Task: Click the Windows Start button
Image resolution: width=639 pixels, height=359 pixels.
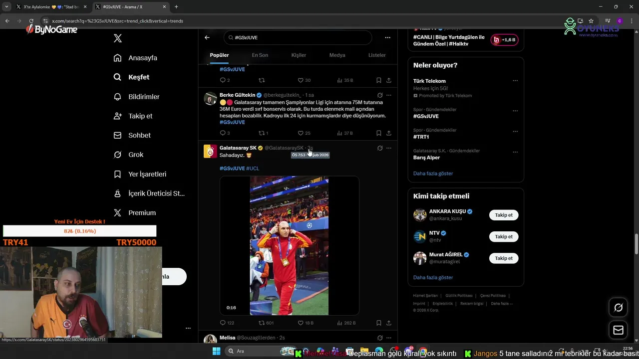Action: (216, 351)
